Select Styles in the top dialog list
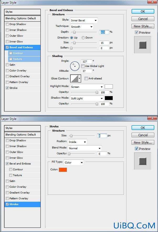The height and width of the screenshot is (232, 158). 22,12
